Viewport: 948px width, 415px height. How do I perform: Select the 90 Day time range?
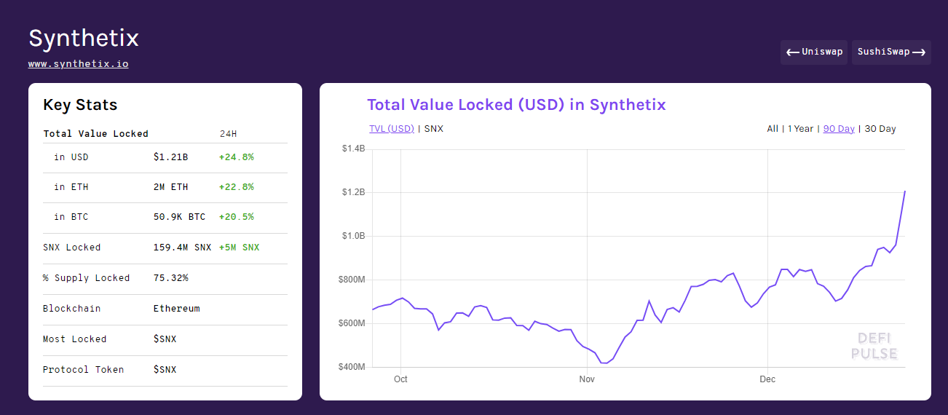point(839,129)
